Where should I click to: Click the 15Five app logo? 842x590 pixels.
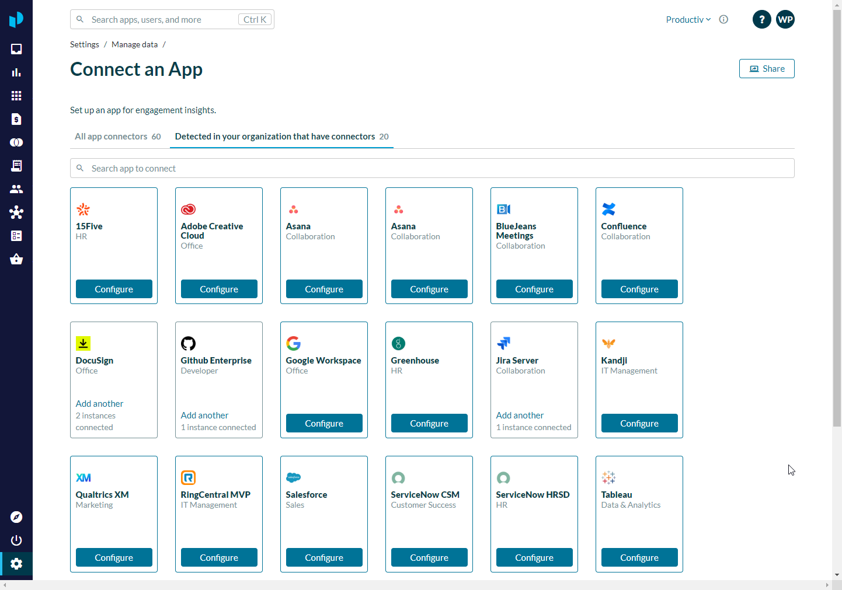[83, 210]
